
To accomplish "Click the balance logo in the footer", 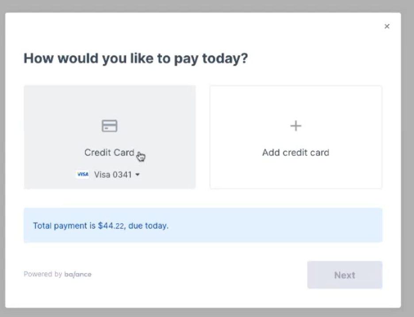I will (78, 274).
